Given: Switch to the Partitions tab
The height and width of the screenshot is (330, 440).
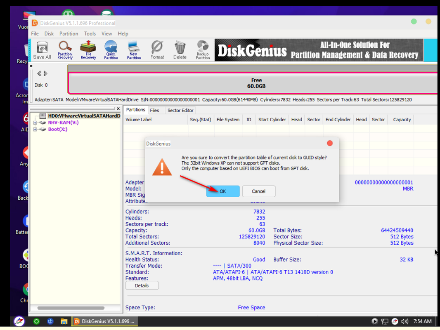Looking at the screenshot, I should [x=135, y=110].
